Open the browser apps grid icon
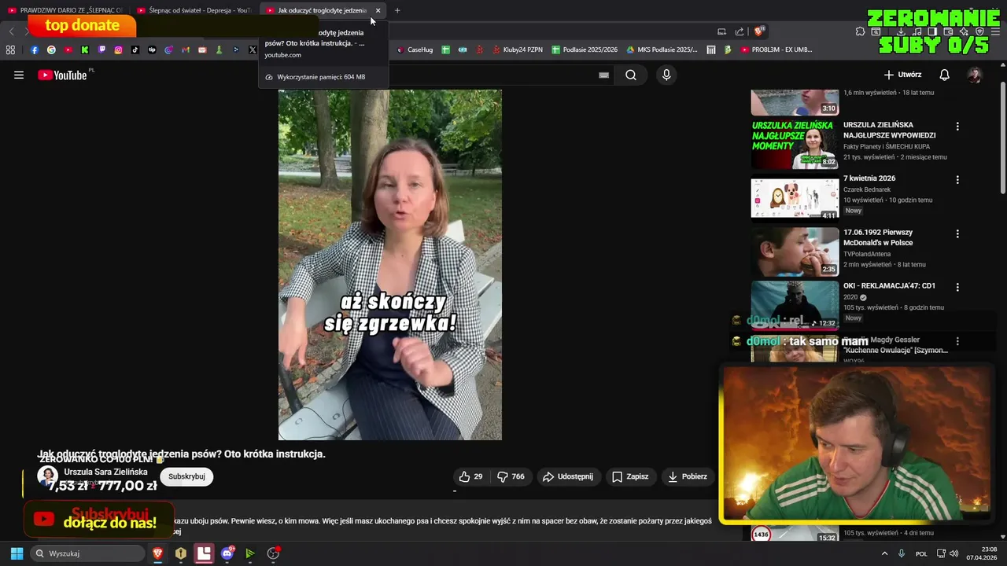This screenshot has height=566, width=1007. [x=10, y=50]
